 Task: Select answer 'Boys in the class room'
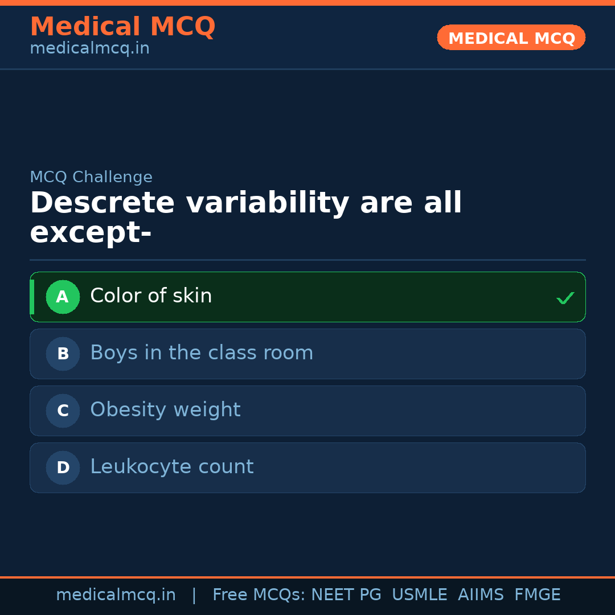point(202,353)
